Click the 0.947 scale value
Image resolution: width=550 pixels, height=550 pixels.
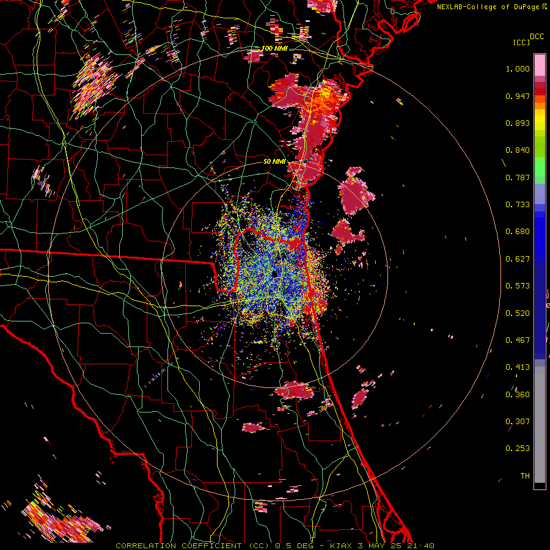click(x=518, y=96)
